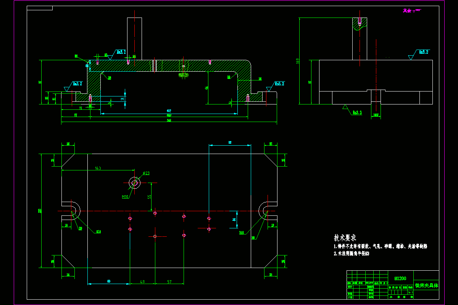Click the vertical 55 dimension text
Screen dimensions: 458x305
tap(150, 197)
